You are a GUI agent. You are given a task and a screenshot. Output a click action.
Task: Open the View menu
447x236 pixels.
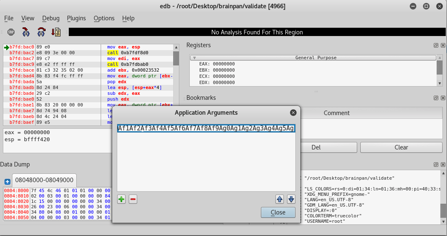(x=28, y=18)
